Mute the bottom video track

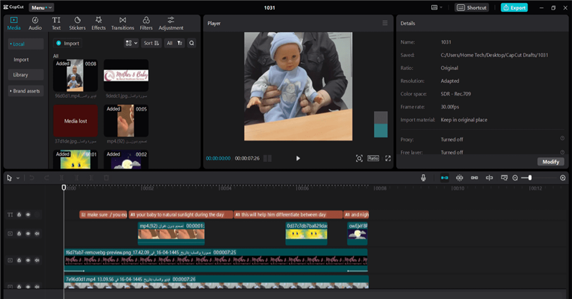coord(36,285)
